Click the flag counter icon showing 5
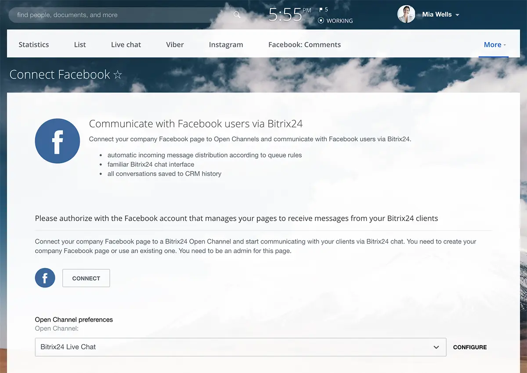 click(321, 10)
